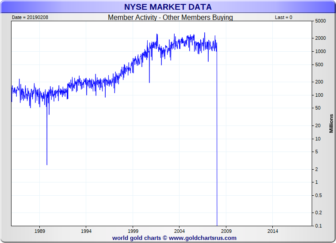This screenshot has height=243, width=336.
Task: Click the 100 y-axis label
Action: coord(319,95)
